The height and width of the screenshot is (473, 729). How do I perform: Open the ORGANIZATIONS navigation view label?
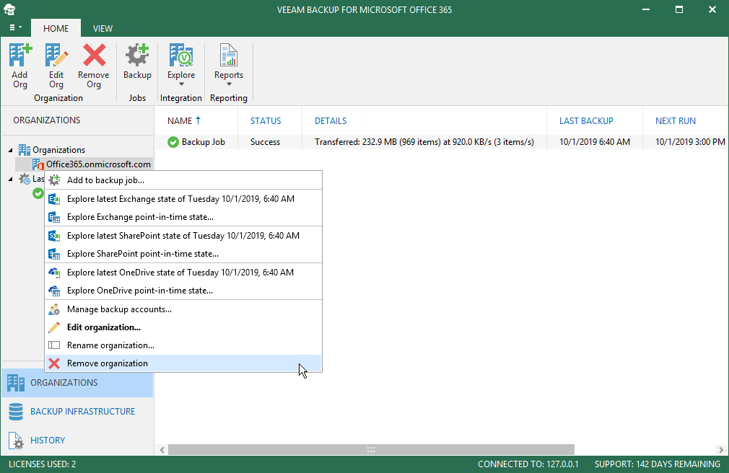(x=64, y=383)
